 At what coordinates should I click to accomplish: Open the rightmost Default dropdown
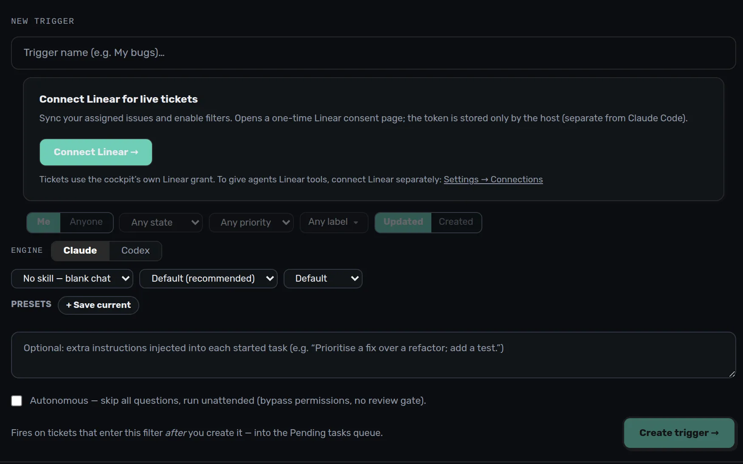323,279
